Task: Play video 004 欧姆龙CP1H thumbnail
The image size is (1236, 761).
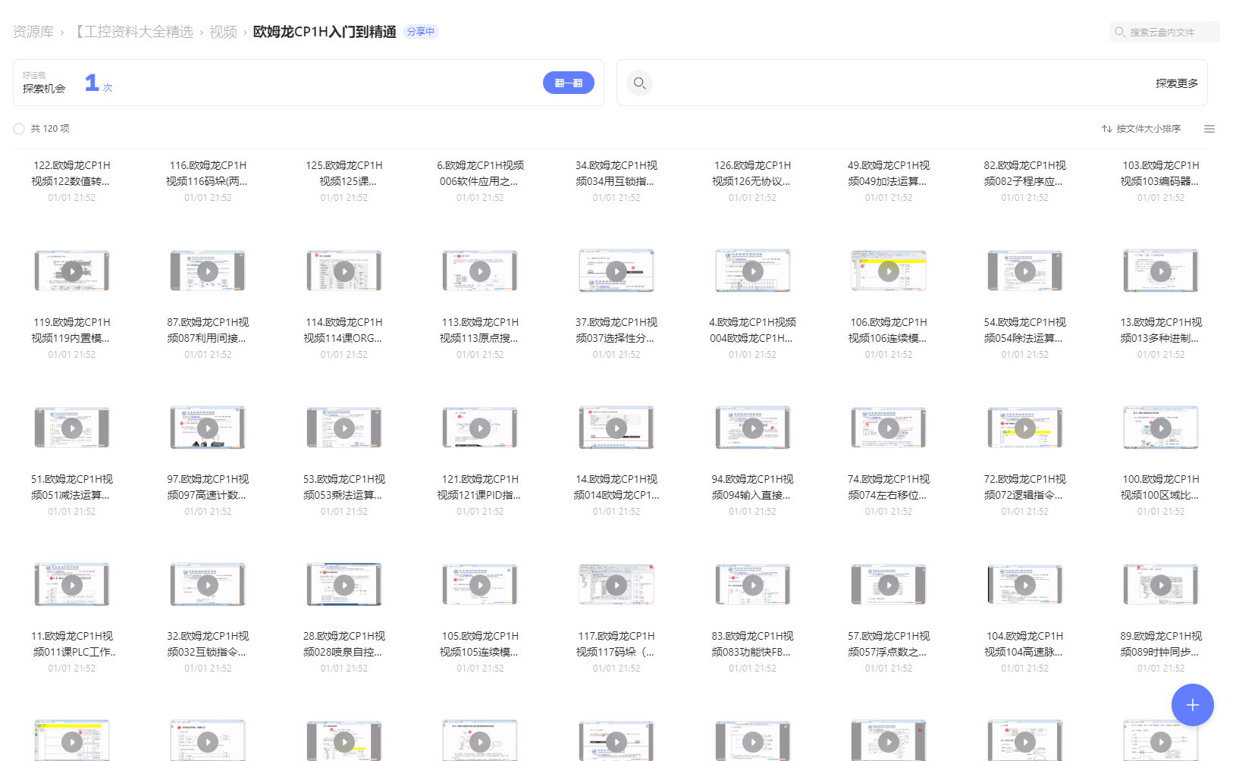Action: 751,270
